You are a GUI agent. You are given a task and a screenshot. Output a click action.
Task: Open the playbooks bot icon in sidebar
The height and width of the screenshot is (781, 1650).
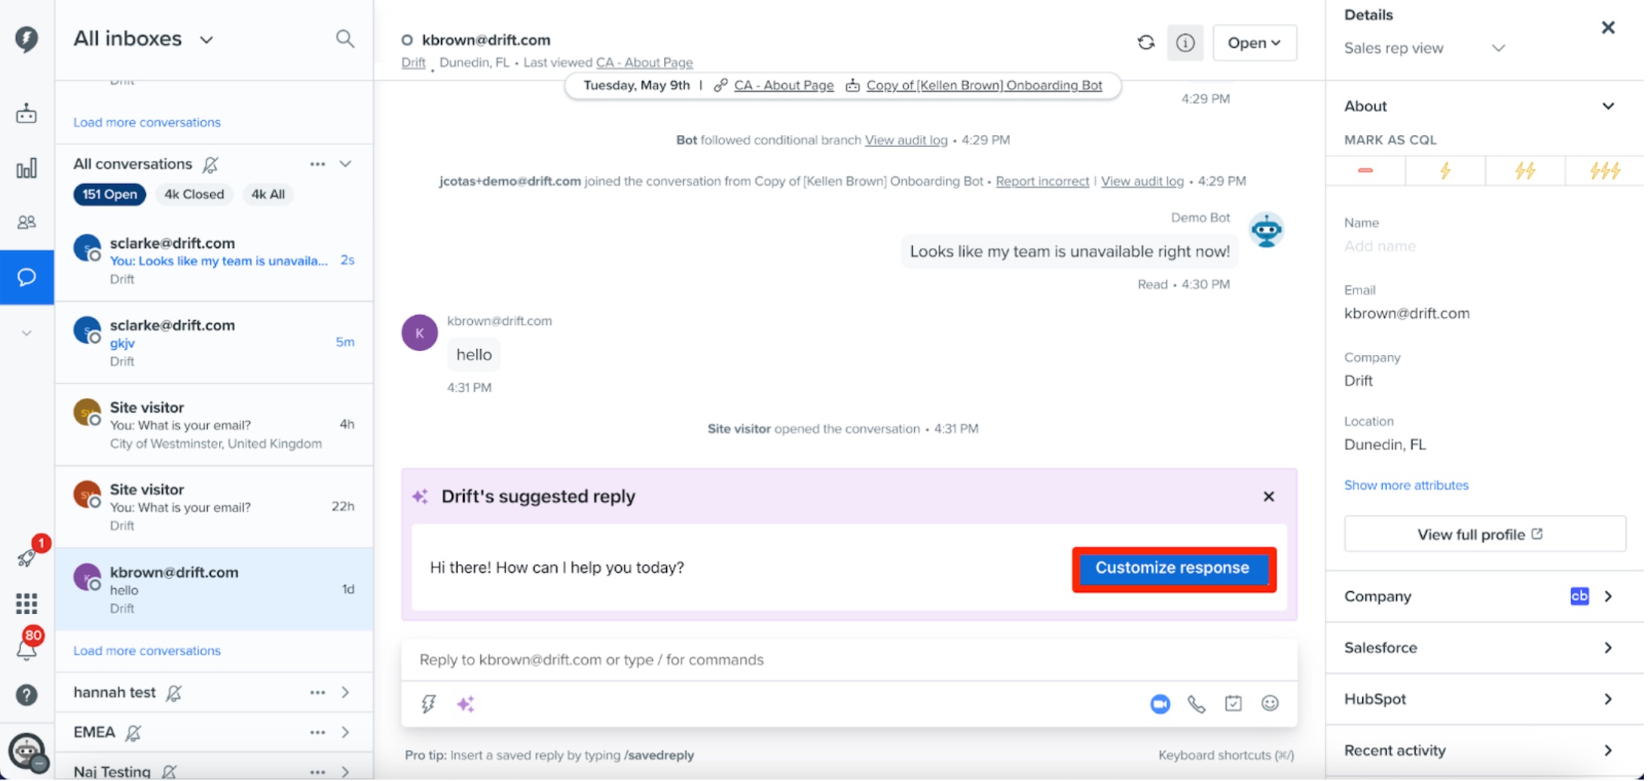[x=26, y=114]
